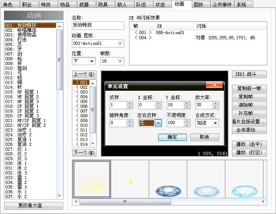This screenshot has width=276, height=214.
Task: Select animation 023: 治疗 1
Action: click(x=30, y=130)
